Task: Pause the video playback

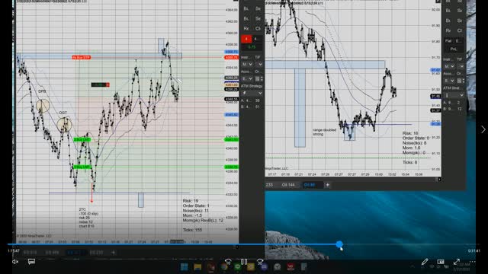Action: pos(244,262)
